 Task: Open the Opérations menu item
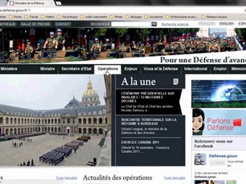(x=108, y=69)
